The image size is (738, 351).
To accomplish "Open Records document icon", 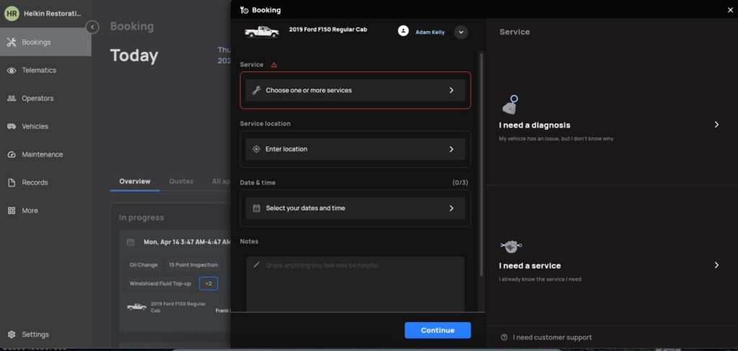I will pos(12,183).
